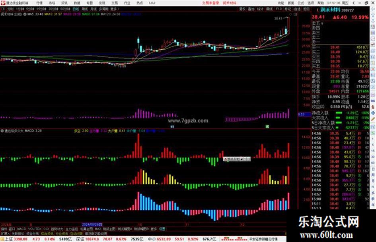Screen dimensions: 376x242
Task: Click the 通达信 app logo icon
Action: 3,3
